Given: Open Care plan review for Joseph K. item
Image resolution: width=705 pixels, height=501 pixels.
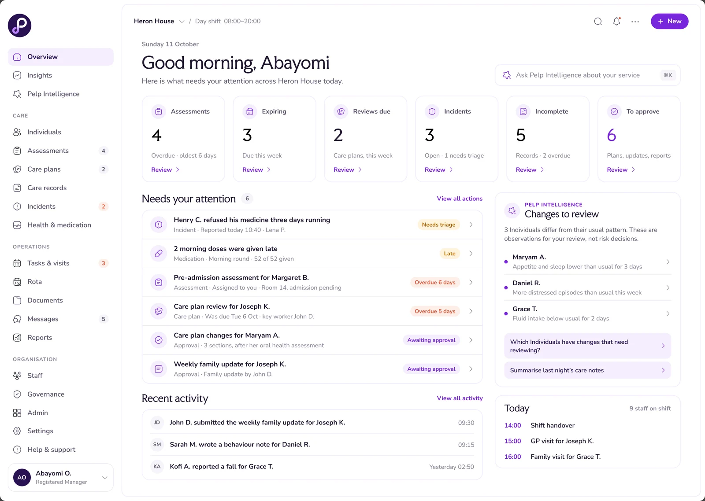Looking at the screenshot, I should coord(312,311).
